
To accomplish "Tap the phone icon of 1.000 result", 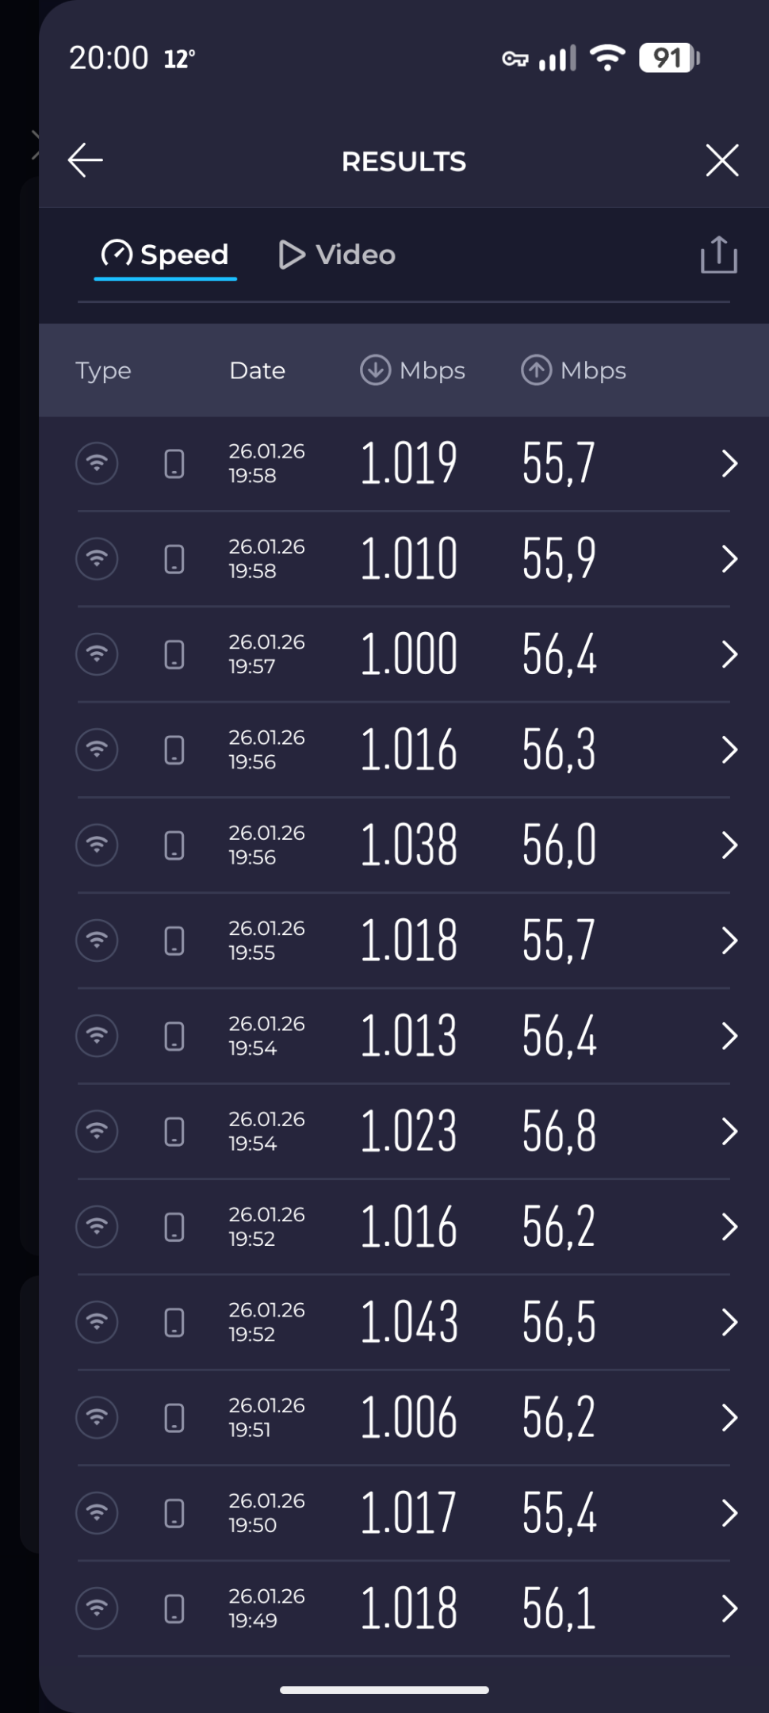I will click(174, 655).
